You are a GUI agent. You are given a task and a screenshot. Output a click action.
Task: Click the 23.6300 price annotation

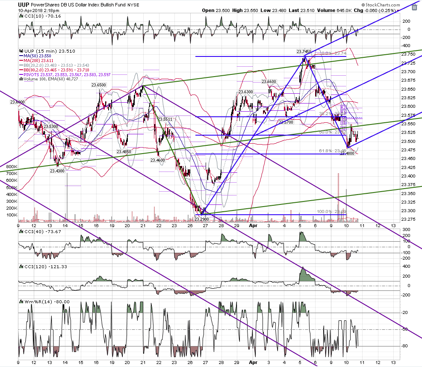[246, 92]
